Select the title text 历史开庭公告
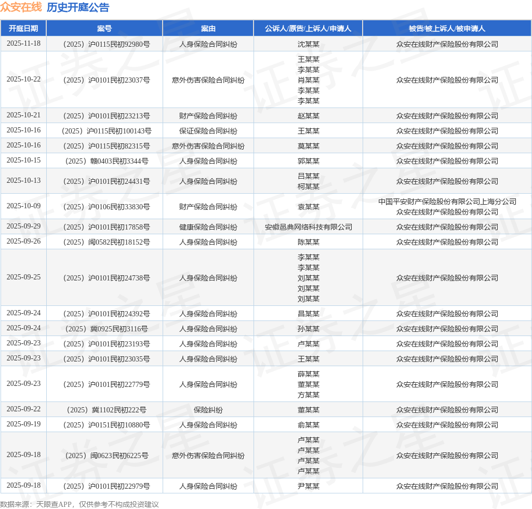The height and width of the screenshot is (509, 532). [78, 7]
